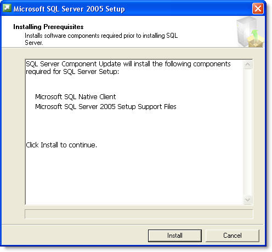272x252 pixels.
Task: Click empty white area inside component text box
Action: coord(134,175)
